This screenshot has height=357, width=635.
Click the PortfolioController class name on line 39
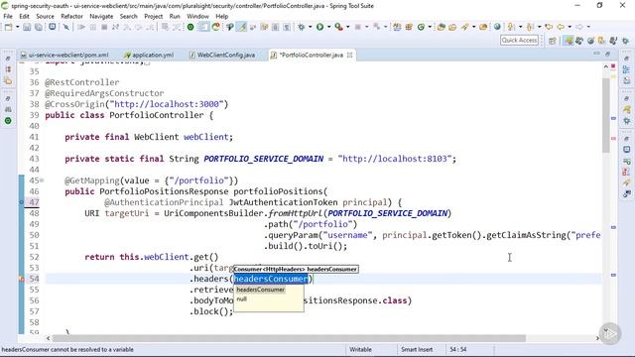coord(157,115)
